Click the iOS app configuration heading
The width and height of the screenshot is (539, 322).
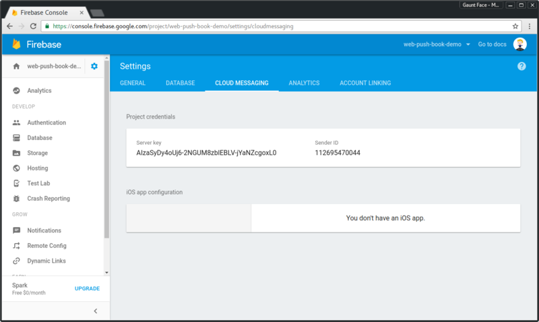pos(154,192)
